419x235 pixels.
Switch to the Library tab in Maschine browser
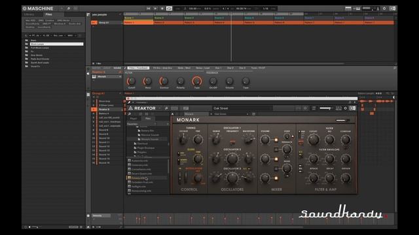tap(29, 14)
